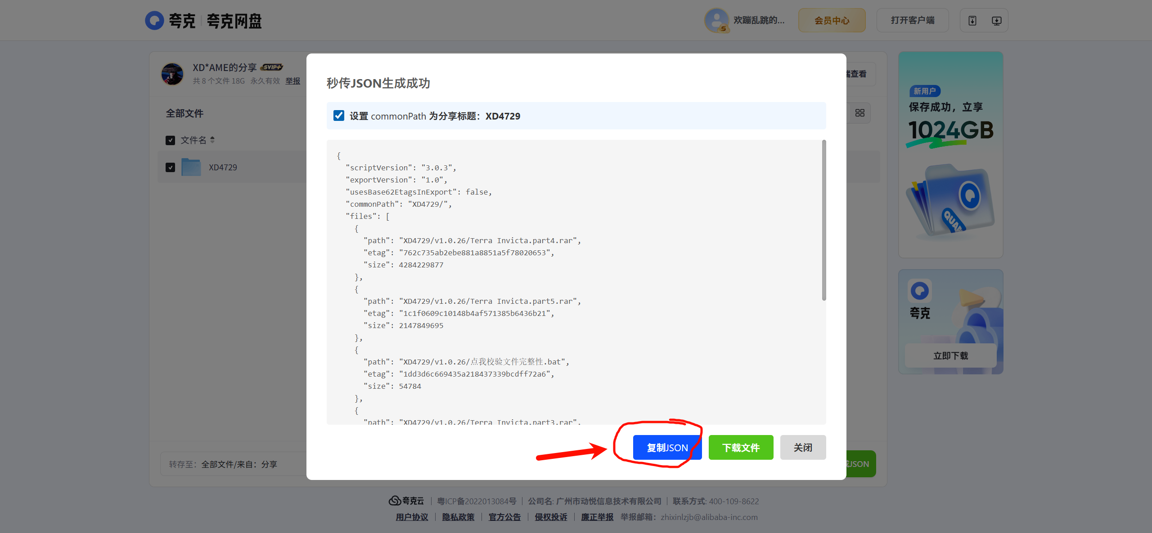The width and height of the screenshot is (1152, 533).
Task: Click the 复制JSON button
Action: (x=667, y=448)
